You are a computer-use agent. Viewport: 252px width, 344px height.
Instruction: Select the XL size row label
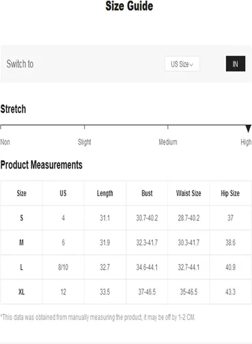click(x=21, y=292)
